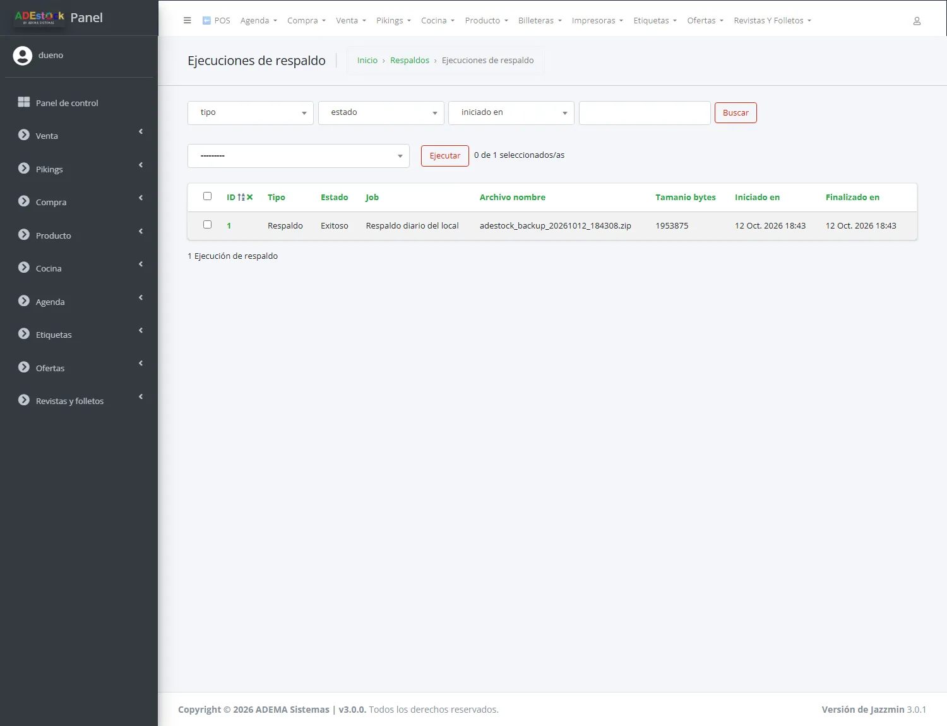Click the Agenda sidebar arrow-circle icon
The width and height of the screenshot is (947, 726).
[x=24, y=301]
